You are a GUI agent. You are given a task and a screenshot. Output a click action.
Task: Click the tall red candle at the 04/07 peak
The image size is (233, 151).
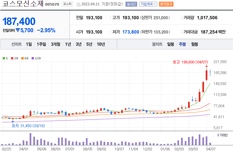[207, 75]
